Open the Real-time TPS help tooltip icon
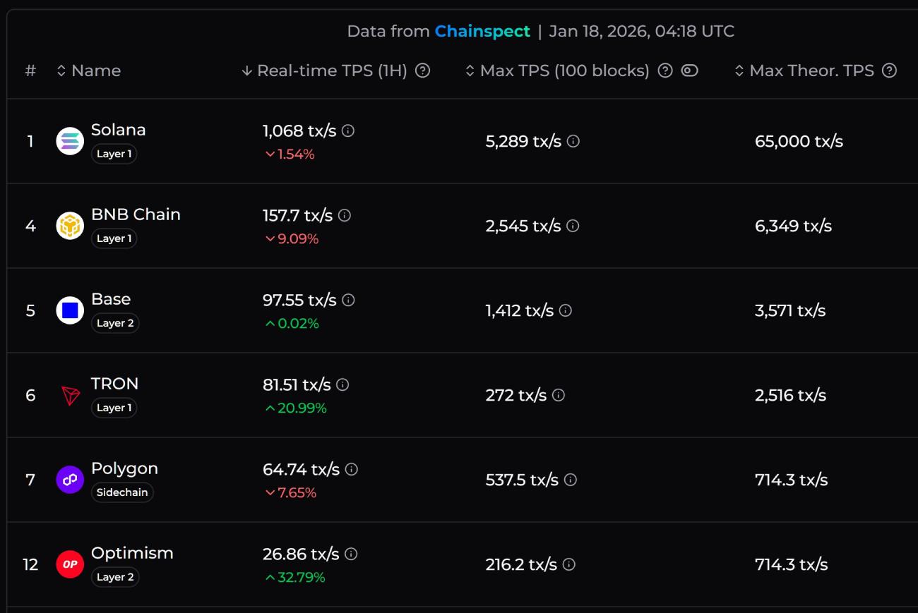Viewport: 918px width, 613px height. (x=422, y=71)
